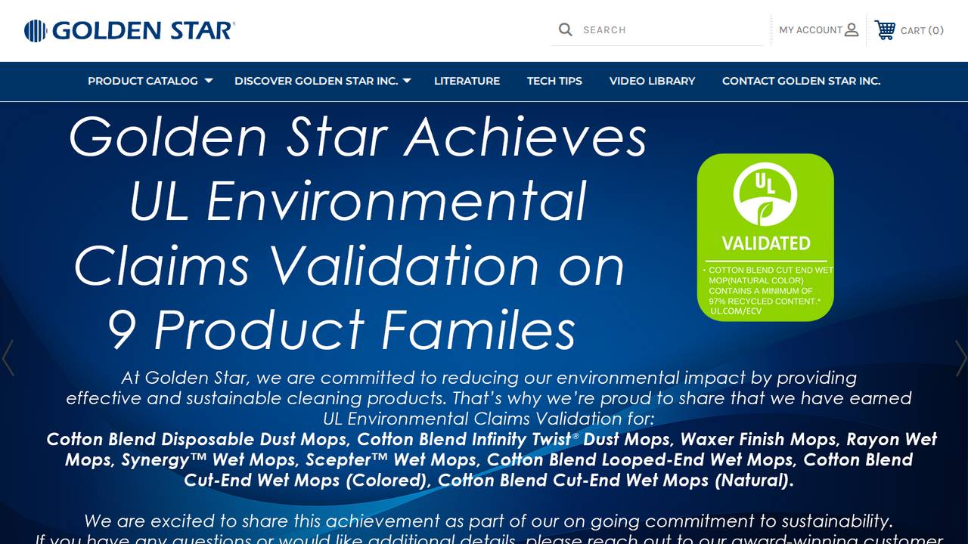Open CONTACT GOLDEN STAR INC. page
Viewport: 968px width, 544px height.
coord(801,81)
